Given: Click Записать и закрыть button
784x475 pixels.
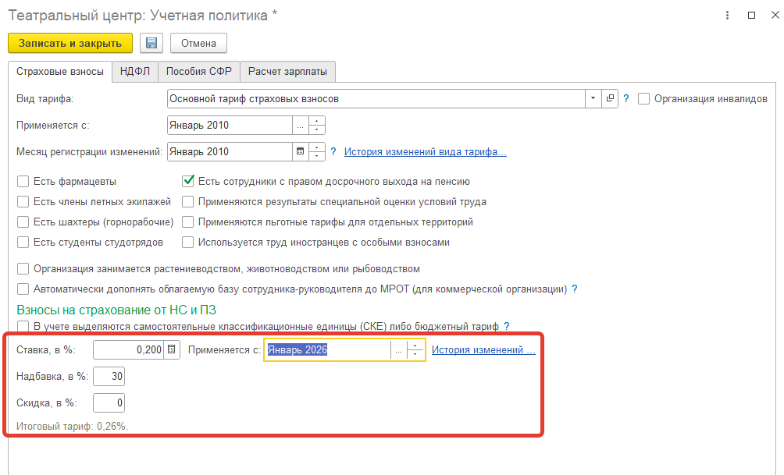Looking at the screenshot, I should [x=70, y=43].
